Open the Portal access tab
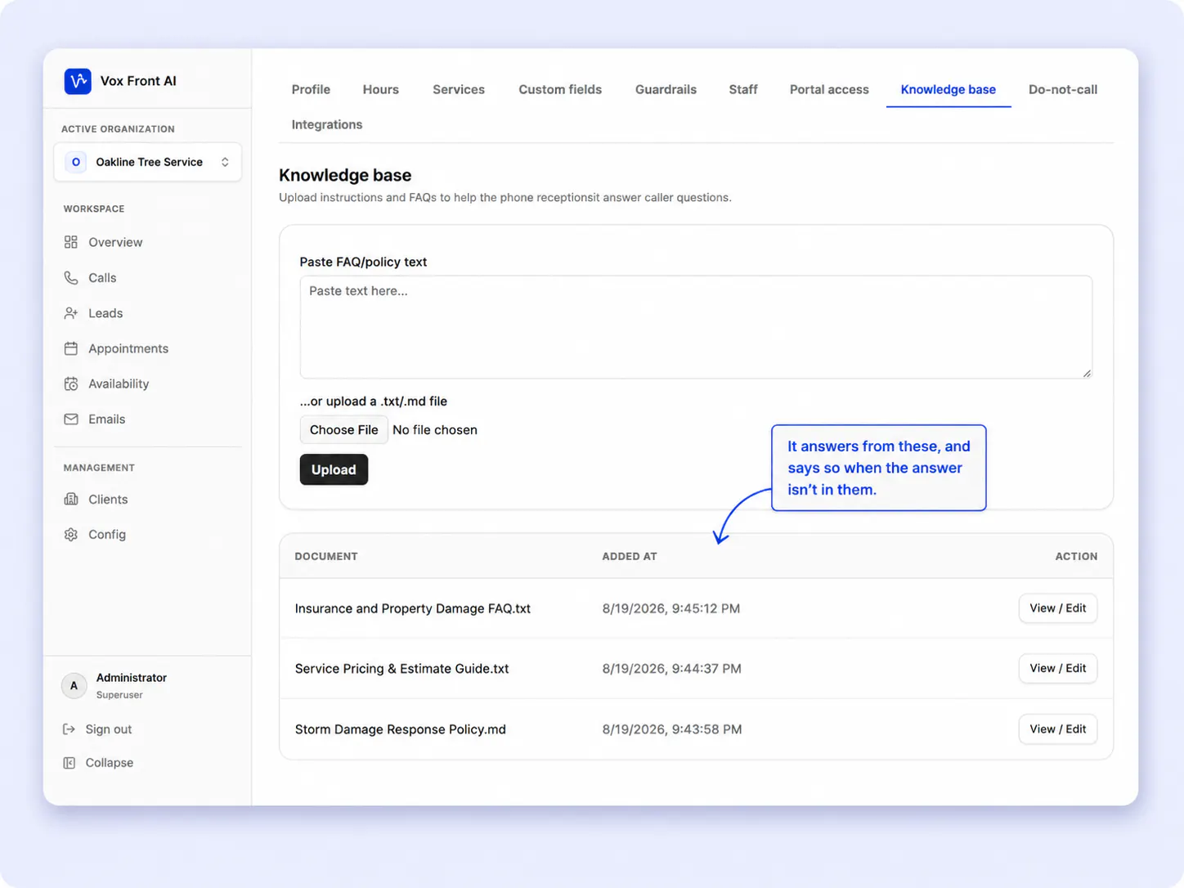 tap(829, 90)
